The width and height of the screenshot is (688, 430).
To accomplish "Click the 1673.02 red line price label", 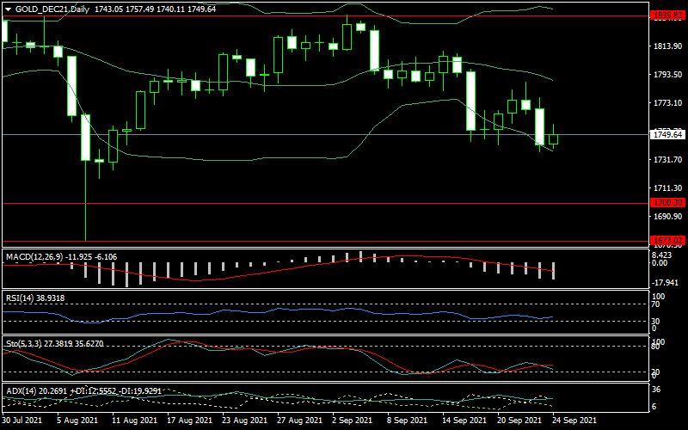I will click(667, 241).
